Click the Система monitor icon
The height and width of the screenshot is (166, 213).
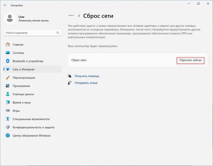pyautogui.click(x=8, y=53)
